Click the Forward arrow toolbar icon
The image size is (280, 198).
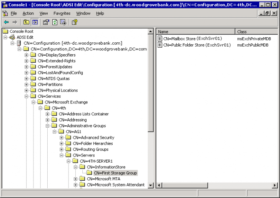[x=15, y=22]
